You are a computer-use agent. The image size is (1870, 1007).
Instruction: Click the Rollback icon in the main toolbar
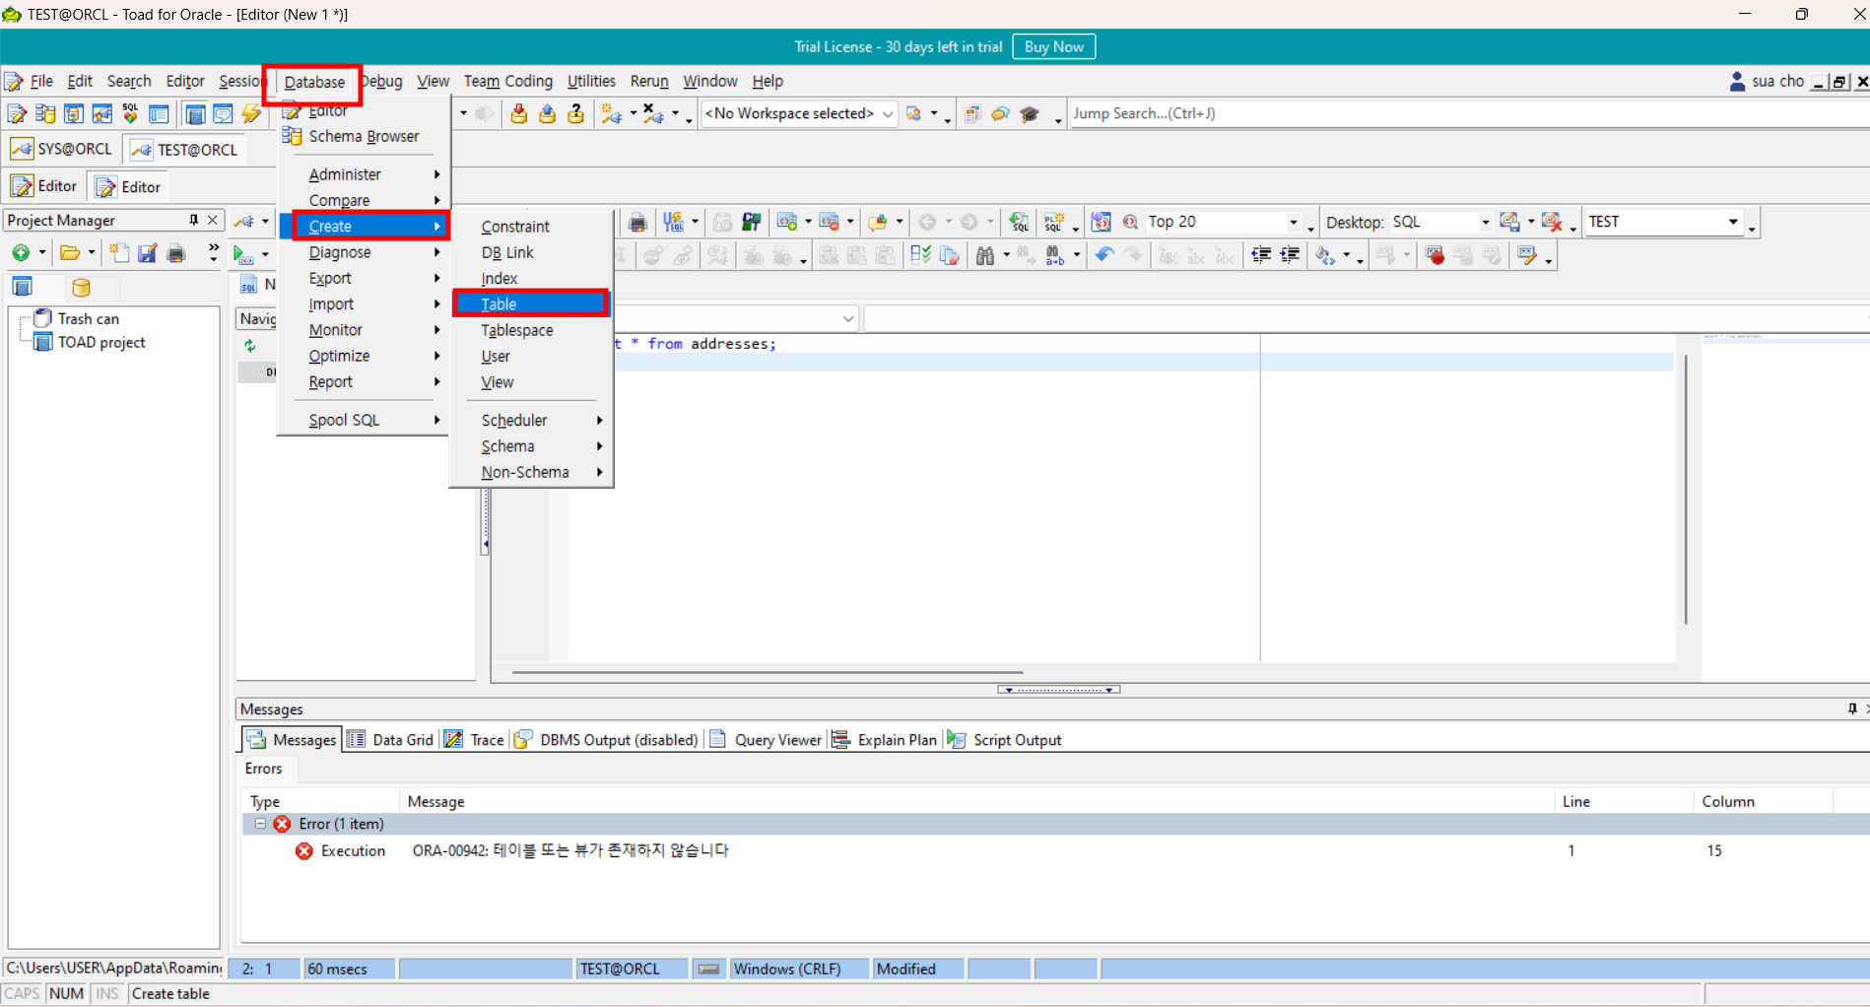pos(547,114)
